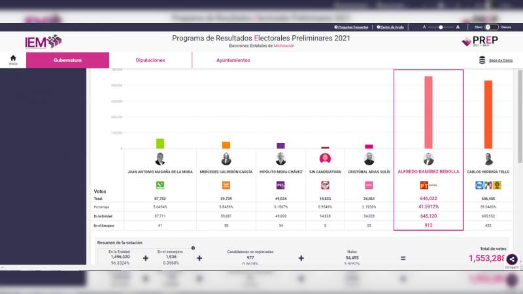Select Alfredo Ramírez Bedolla photo
The width and height of the screenshot is (523, 294).
(x=428, y=159)
